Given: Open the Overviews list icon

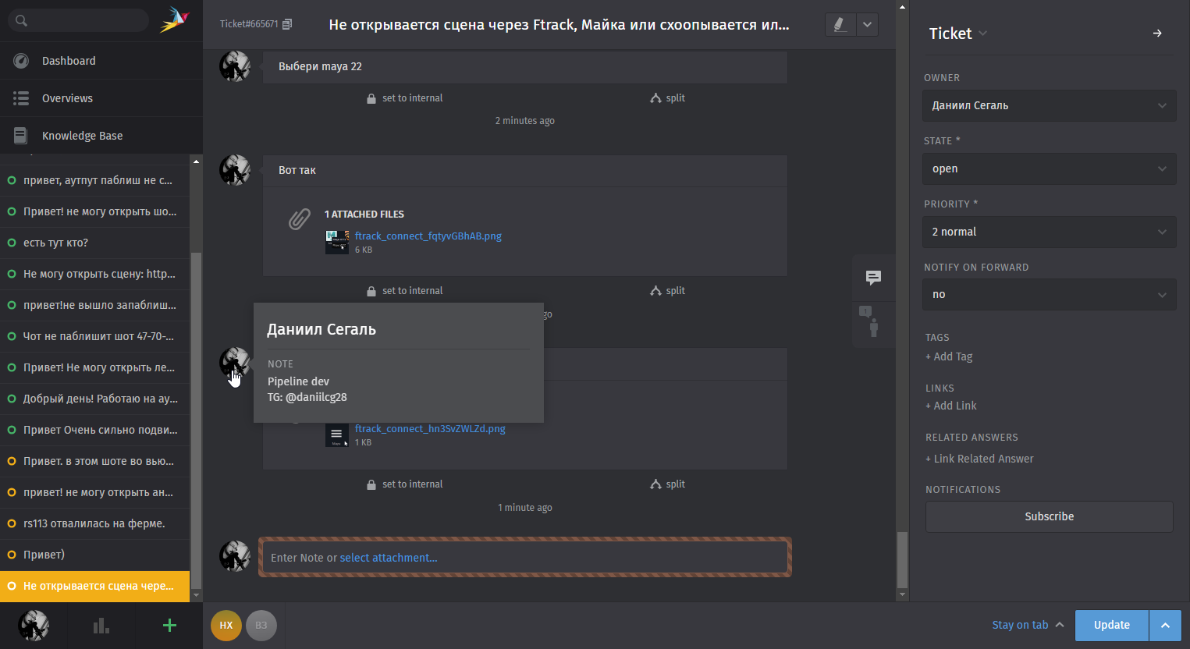Looking at the screenshot, I should click(x=21, y=98).
